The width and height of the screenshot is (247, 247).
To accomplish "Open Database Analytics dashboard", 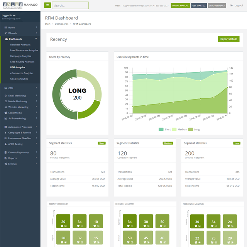I will pos(20,45).
